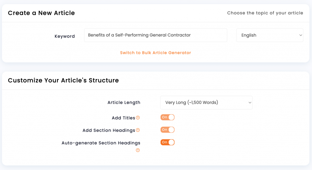Click the chevron arrow in the language selector
This screenshot has height=170, width=312.
(x=300, y=35)
